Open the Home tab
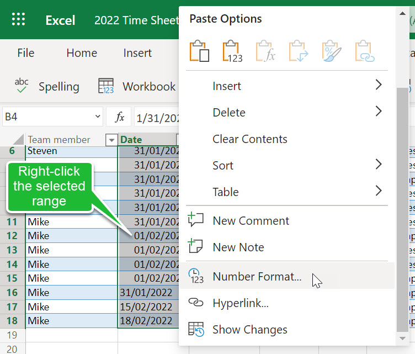Viewport: 415px width, 354px height. pyautogui.click(x=82, y=53)
